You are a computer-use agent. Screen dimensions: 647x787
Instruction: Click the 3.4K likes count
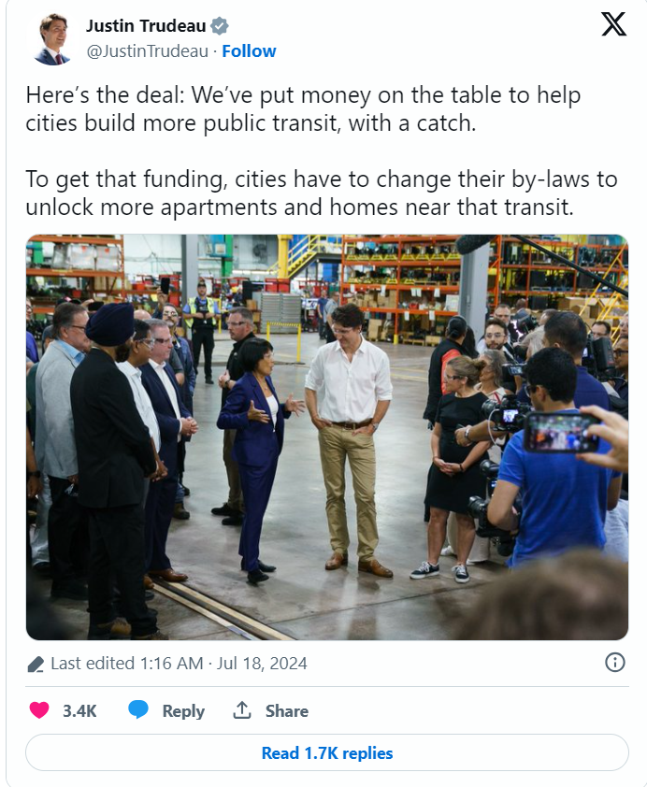coord(79,710)
